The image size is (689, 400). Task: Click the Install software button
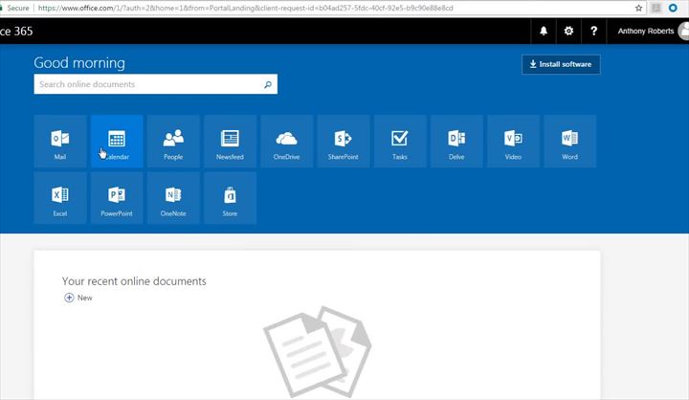pyautogui.click(x=561, y=64)
